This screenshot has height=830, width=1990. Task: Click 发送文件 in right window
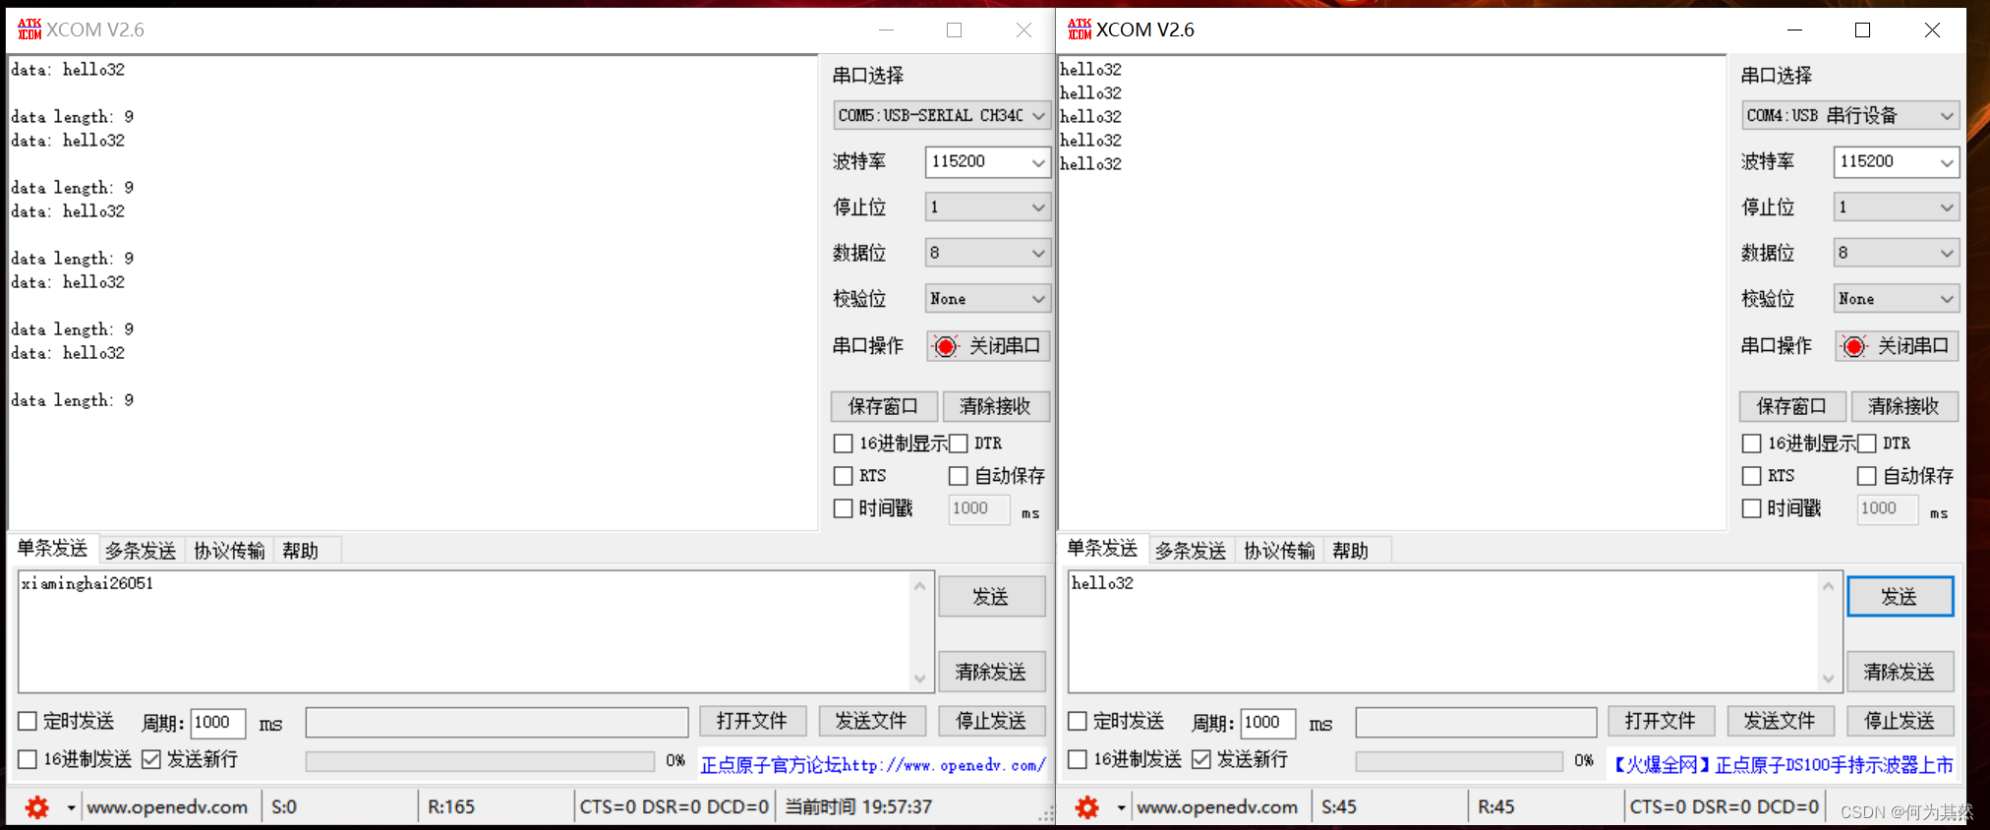click(1780, 721)
